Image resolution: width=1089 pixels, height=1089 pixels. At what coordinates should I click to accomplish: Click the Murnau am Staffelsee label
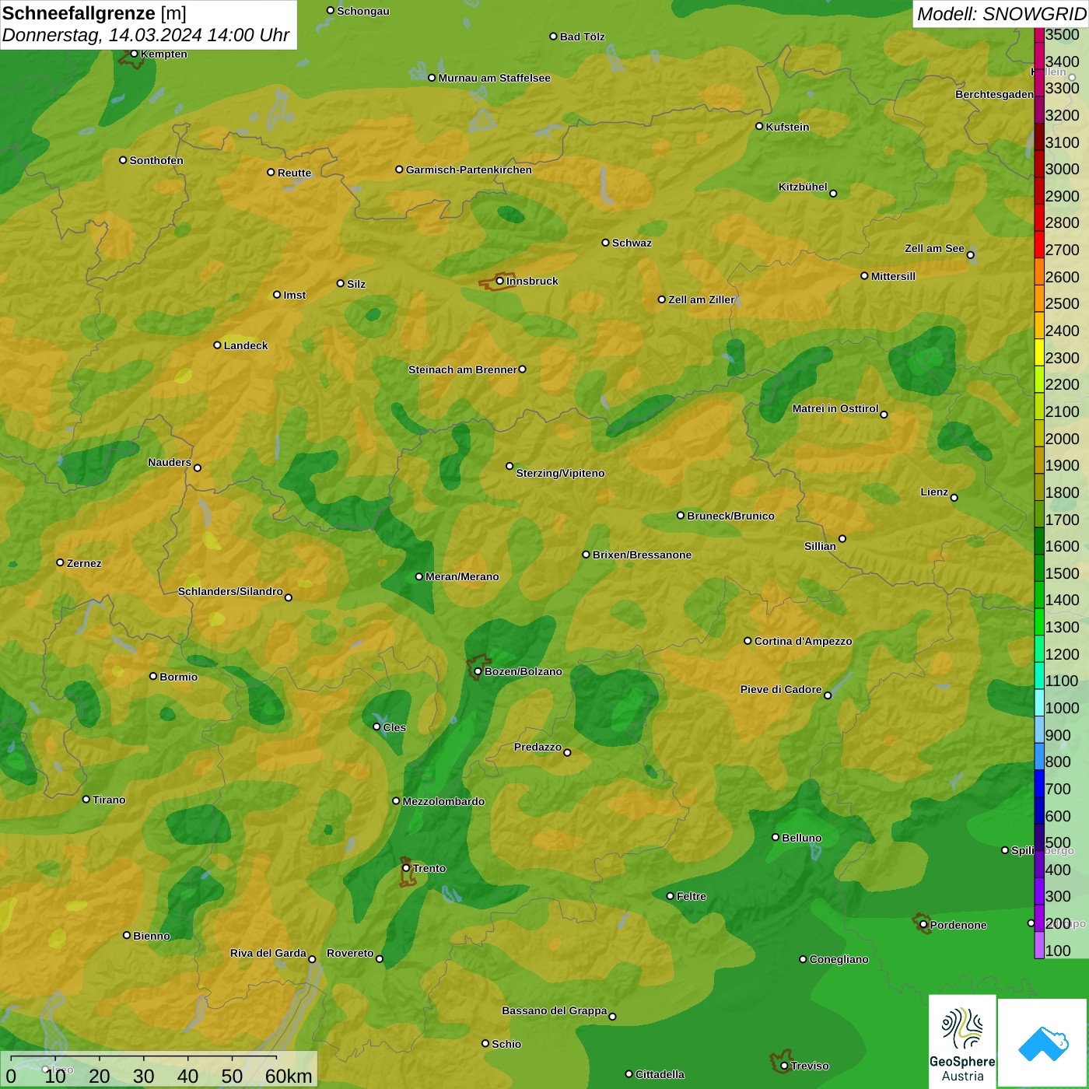(x=495, y=78)
